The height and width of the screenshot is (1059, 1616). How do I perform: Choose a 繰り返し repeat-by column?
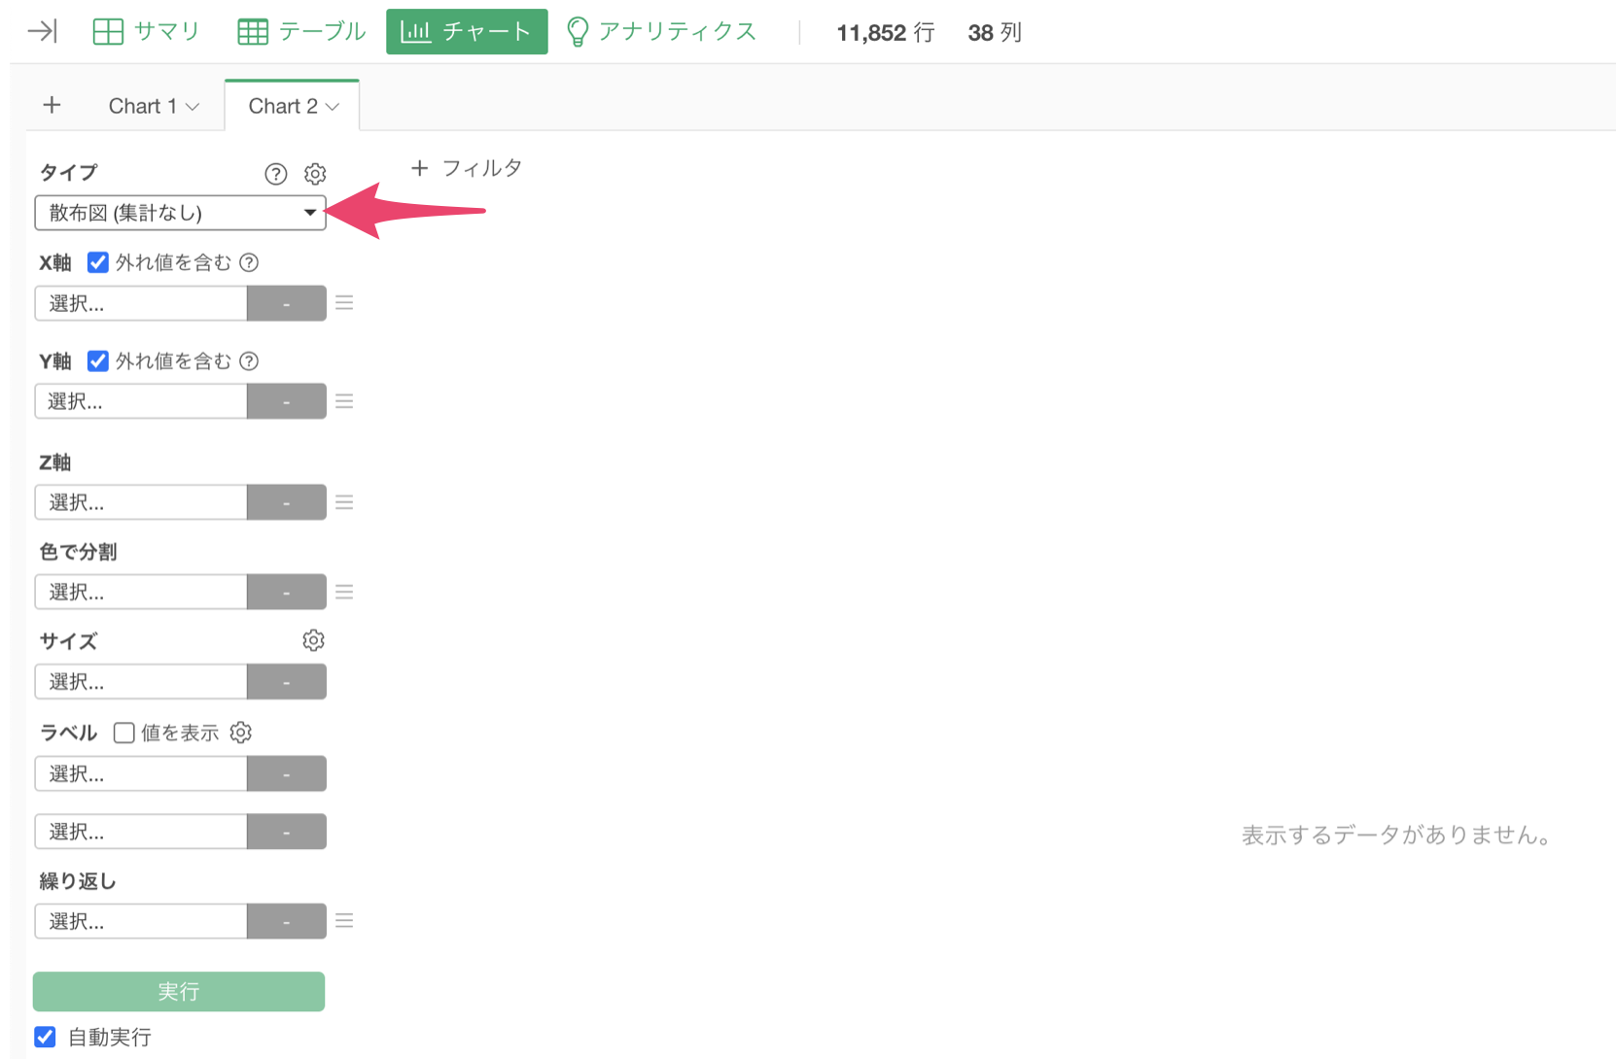[x=141, y=921]
